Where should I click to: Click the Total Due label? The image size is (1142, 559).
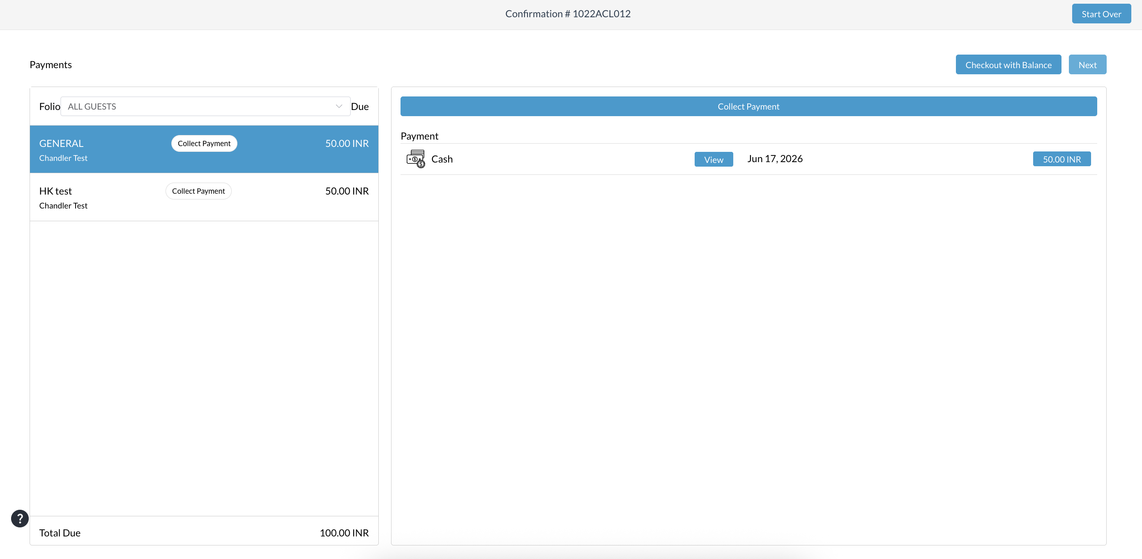(60, 533)
